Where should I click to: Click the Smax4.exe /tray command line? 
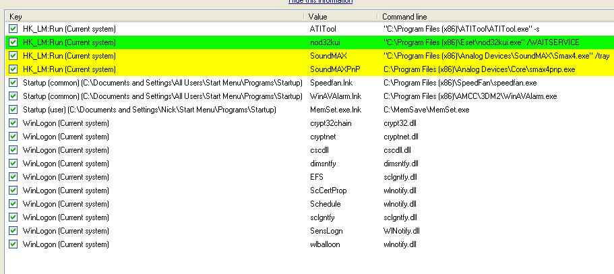[x=496, y=56]
